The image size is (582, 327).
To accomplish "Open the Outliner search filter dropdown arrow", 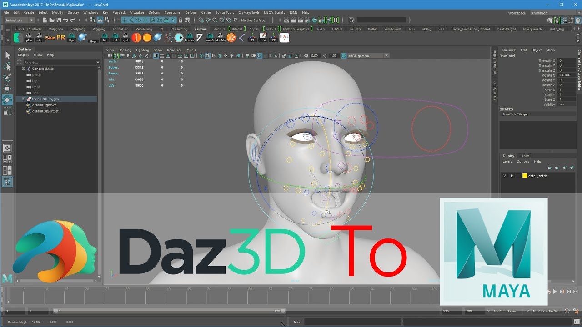I will 98,62.
